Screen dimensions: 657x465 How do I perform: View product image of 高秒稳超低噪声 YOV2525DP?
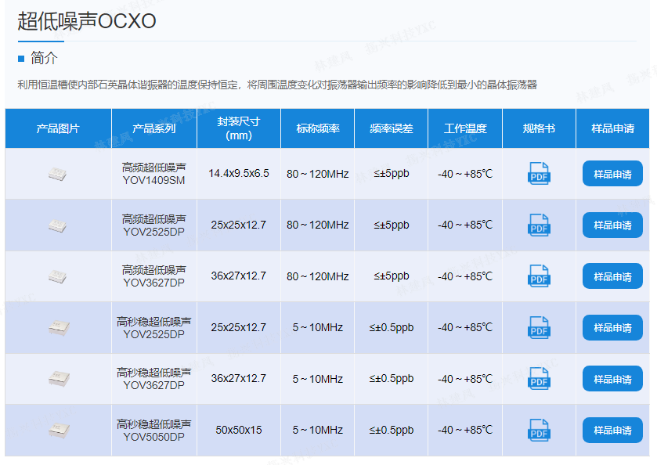point(58,327)
